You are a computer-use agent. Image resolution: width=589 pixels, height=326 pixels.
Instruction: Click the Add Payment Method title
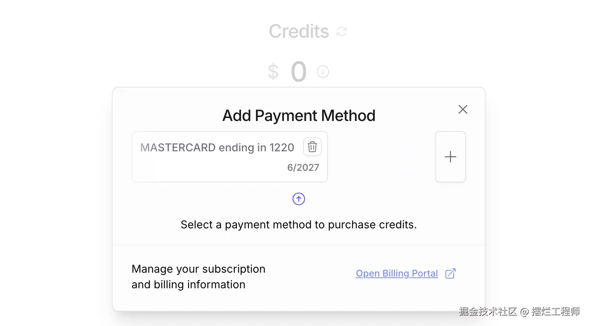pos(298,116)
